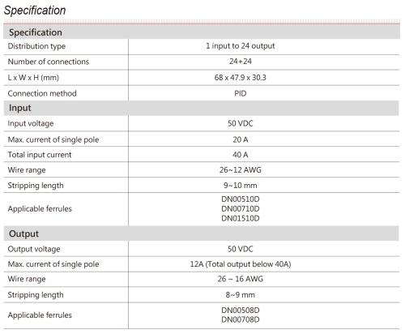Select the '40 A' value
This screenshot has height=334, width=405.
(241, 155)
